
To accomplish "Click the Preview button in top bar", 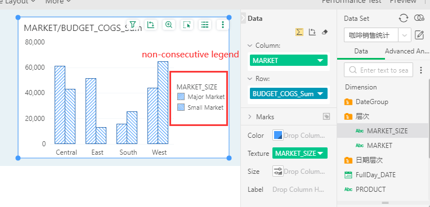I will [403, 2].
